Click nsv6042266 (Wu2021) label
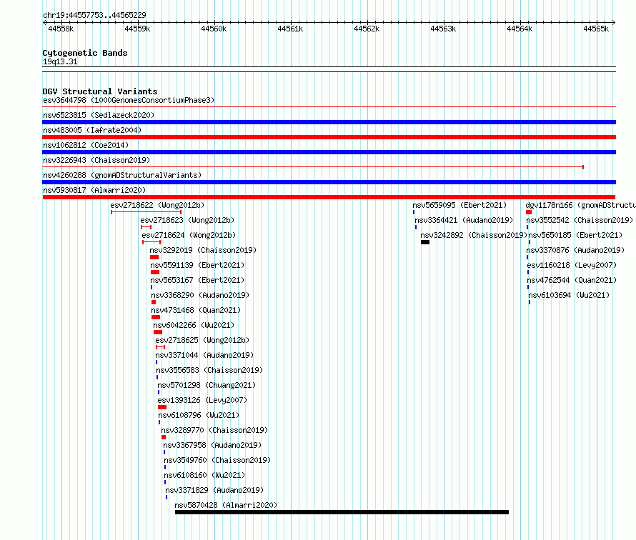636x540 pixels. click(194, 325)
